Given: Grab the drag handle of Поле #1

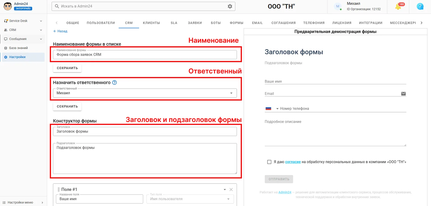Looking at the screenshot, I should [58, 190].
